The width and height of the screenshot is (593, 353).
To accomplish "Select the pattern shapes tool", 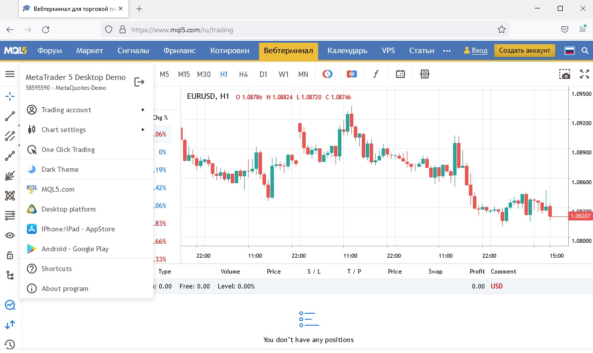I will tap(10, 196).
